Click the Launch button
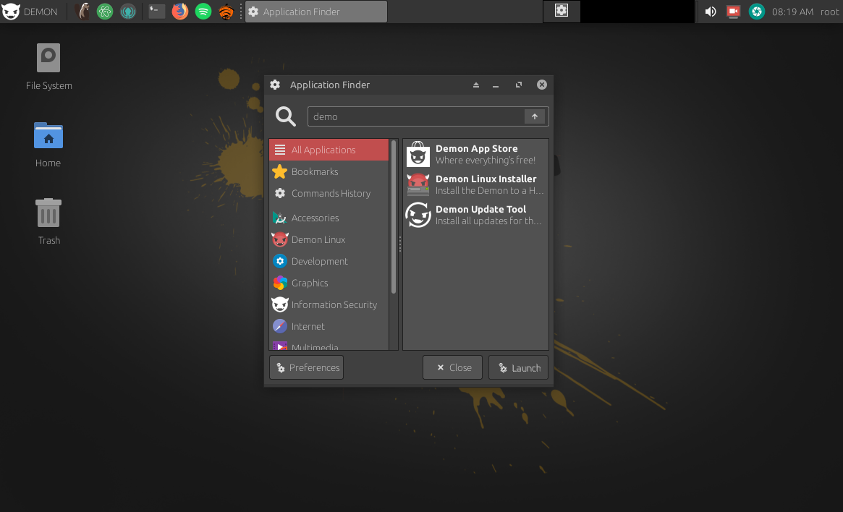Viewport: 843px width, 512px height. (518, 367)
